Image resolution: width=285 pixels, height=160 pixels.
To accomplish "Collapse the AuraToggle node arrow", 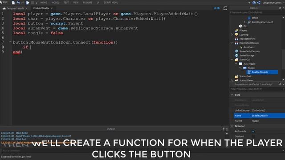I will (236, 64).
